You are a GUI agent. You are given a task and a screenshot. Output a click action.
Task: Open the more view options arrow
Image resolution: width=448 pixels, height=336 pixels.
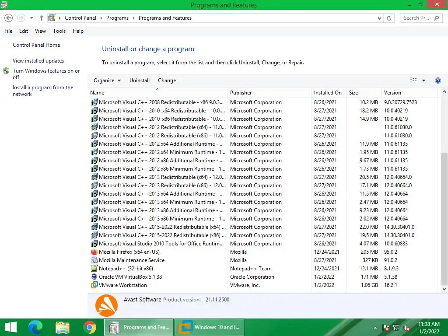coord(423,80)
